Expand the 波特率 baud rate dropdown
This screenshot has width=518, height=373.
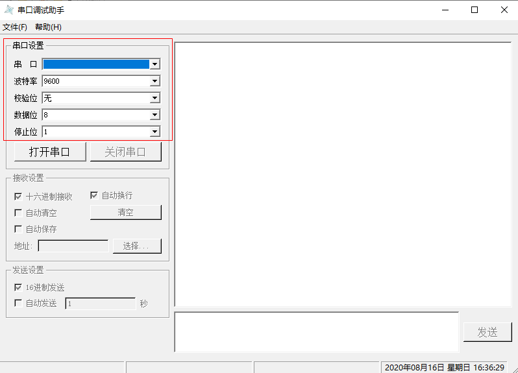[x=154, y=81]
